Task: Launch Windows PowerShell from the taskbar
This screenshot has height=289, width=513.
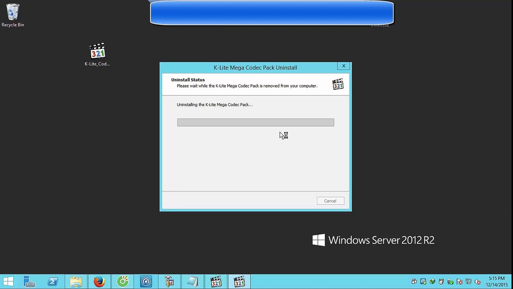Action: 53,282
